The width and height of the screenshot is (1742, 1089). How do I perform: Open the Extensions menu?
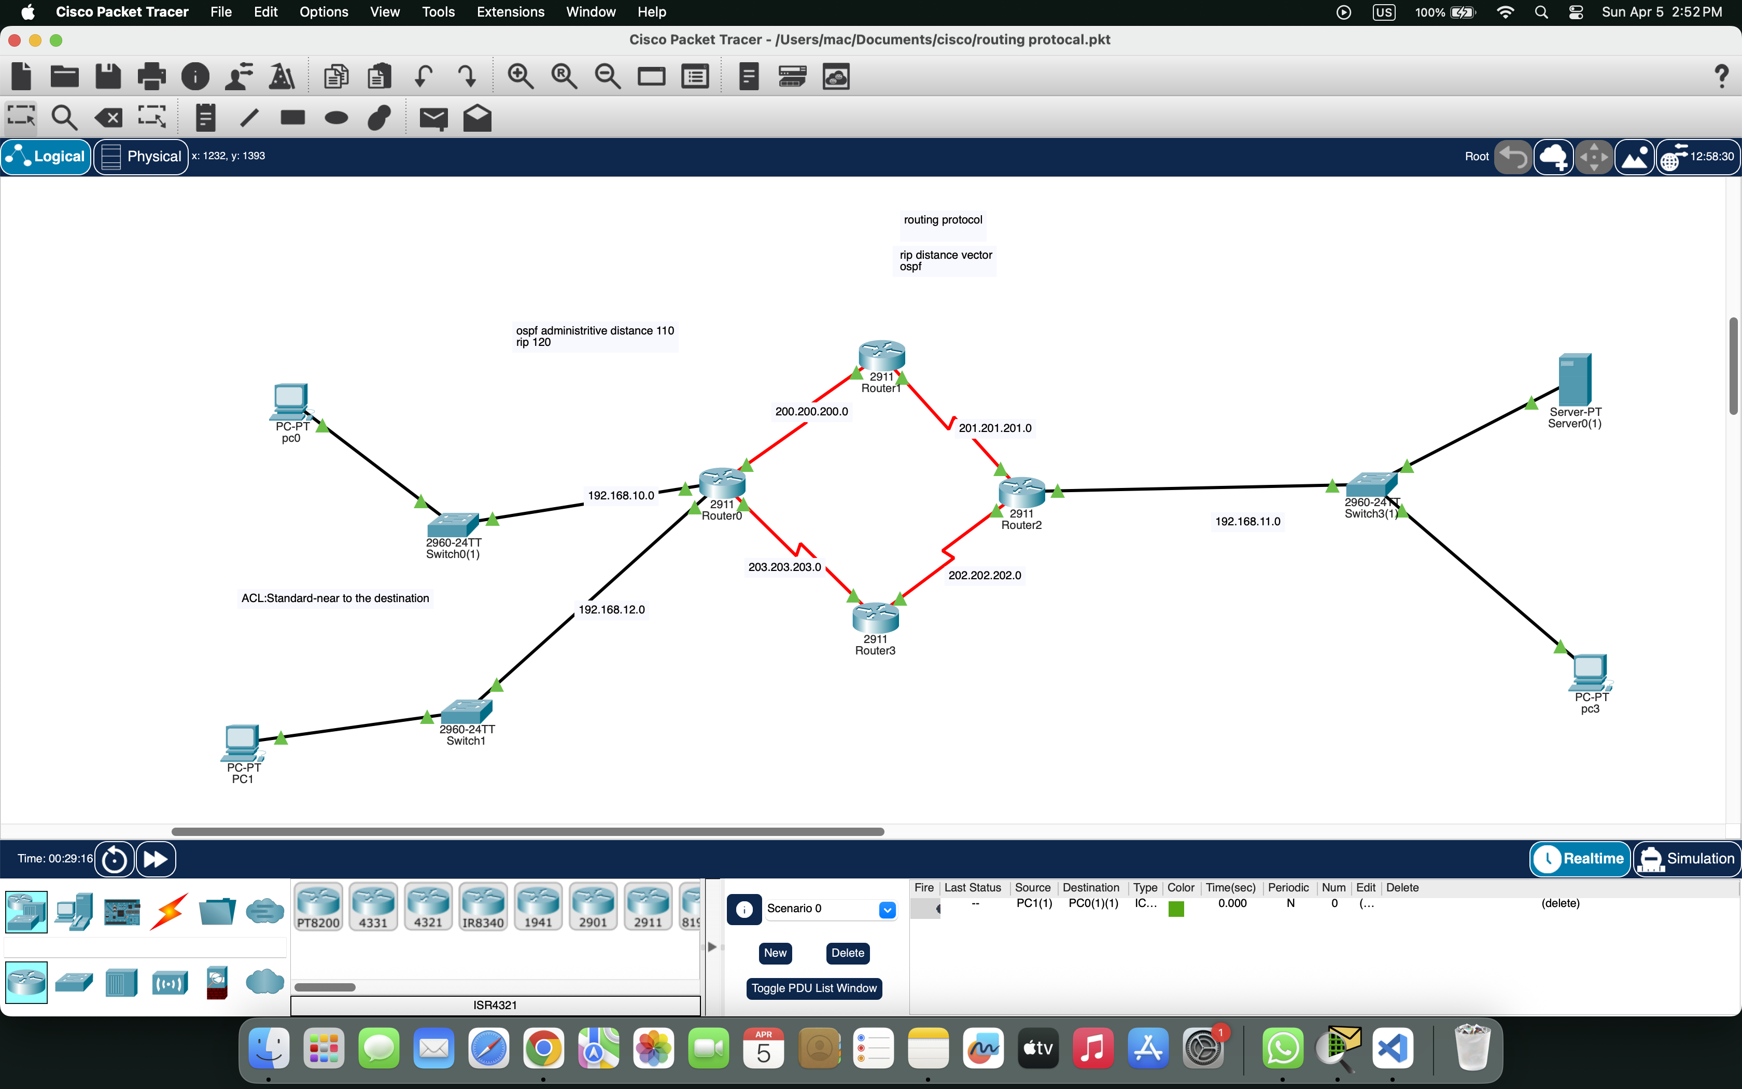510,12
